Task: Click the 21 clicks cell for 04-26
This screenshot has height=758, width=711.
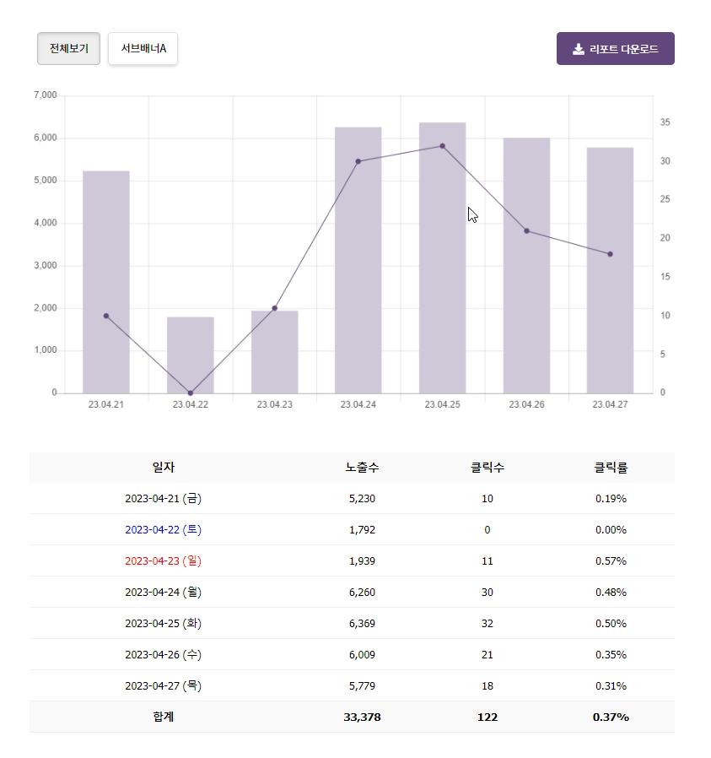Action: (x=487, y=654)
